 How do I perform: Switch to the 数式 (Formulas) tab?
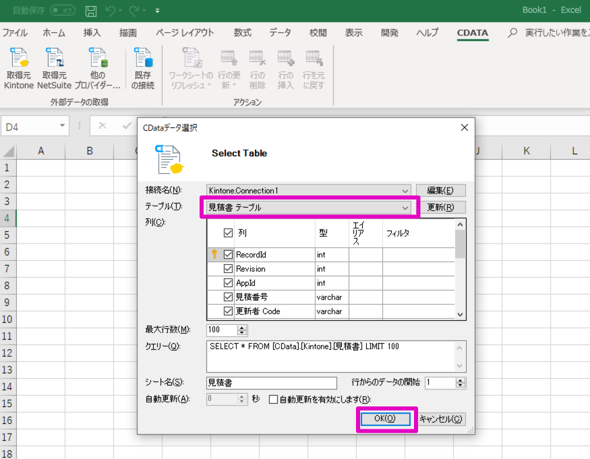point(242,33)
